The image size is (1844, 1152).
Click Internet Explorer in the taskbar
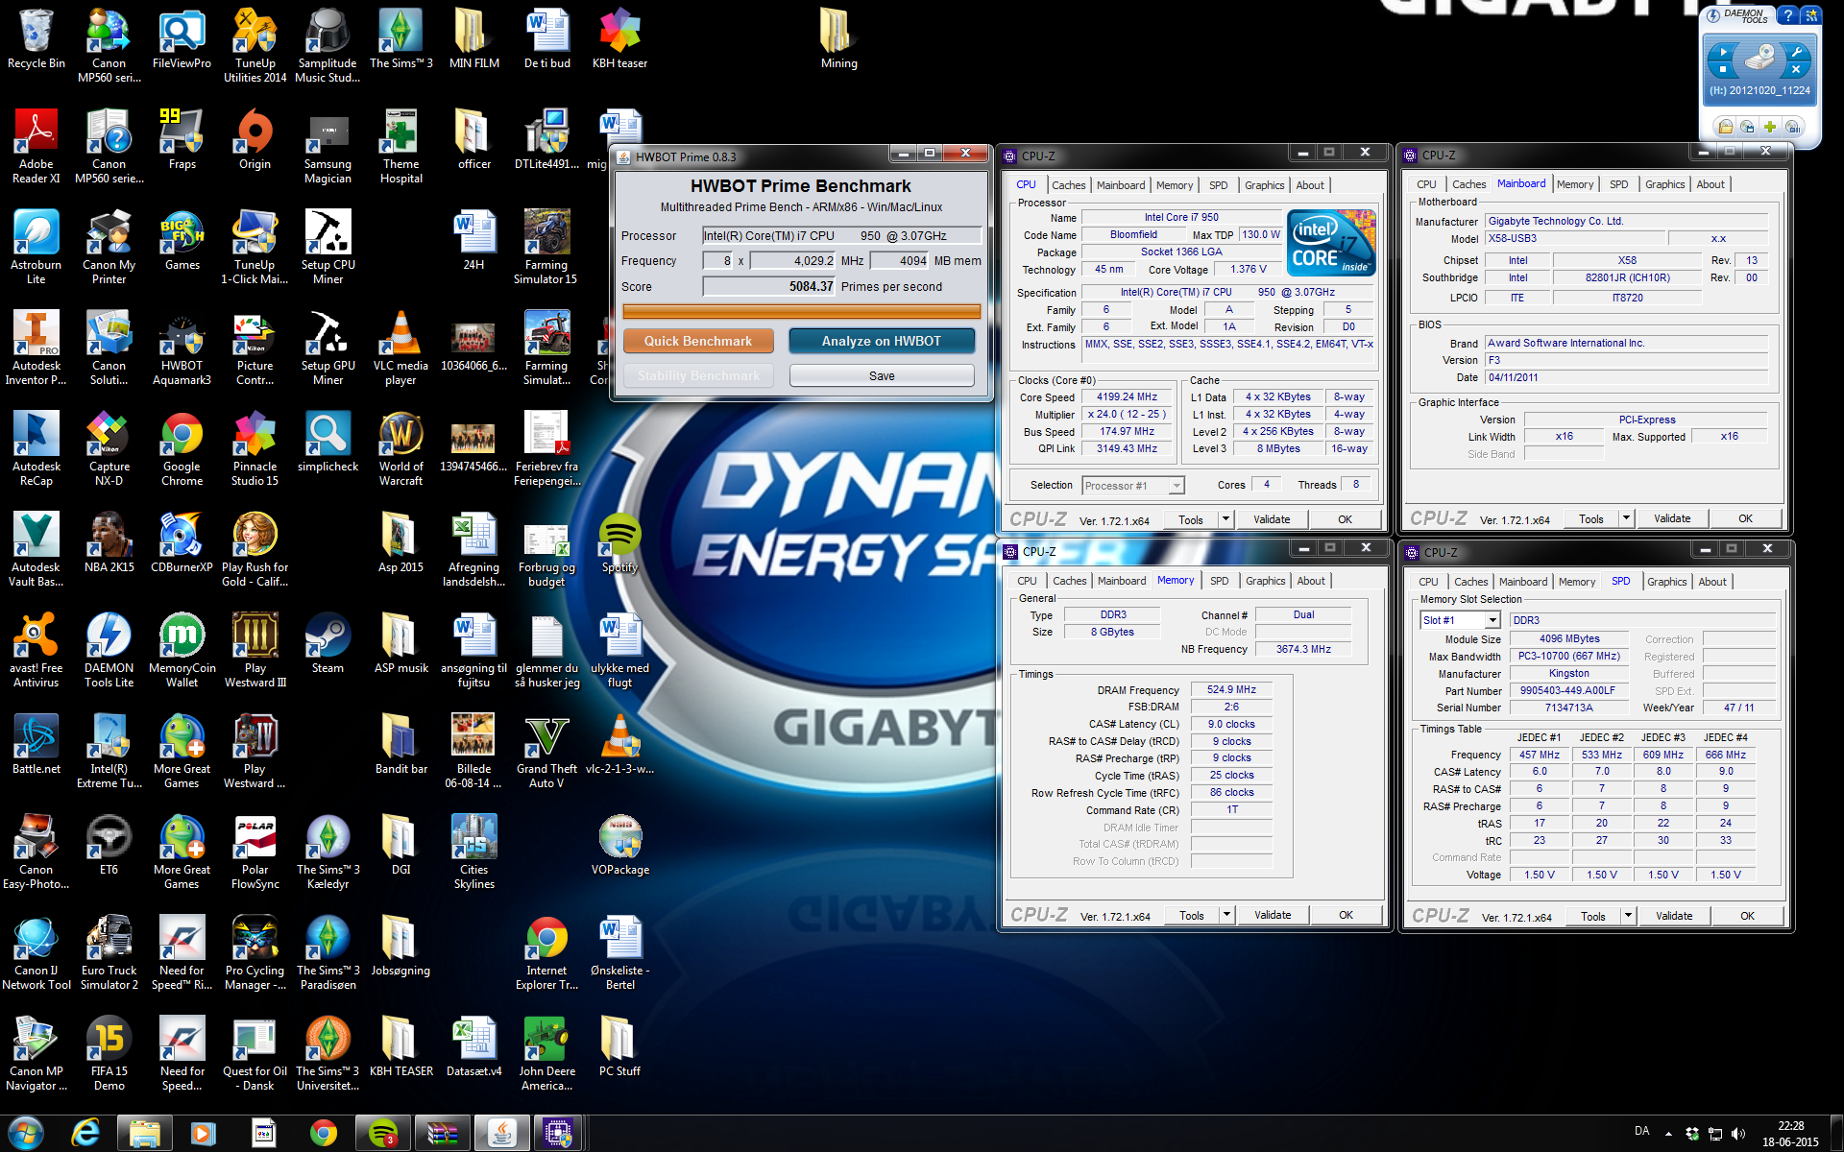coord(85,1134)
